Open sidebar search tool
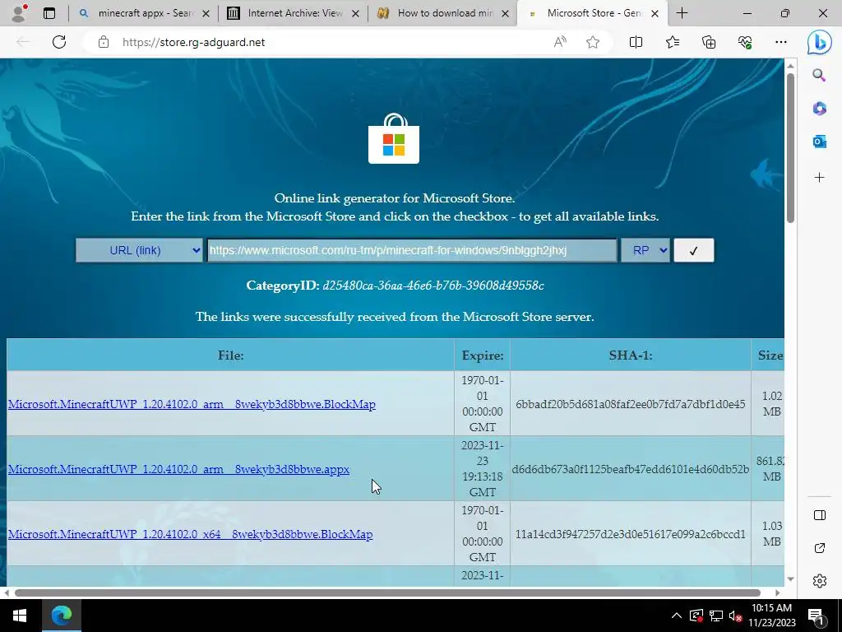The image size is (842, 632). (x=819, y=75)
